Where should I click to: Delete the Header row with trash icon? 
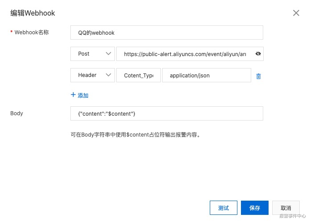258,76
